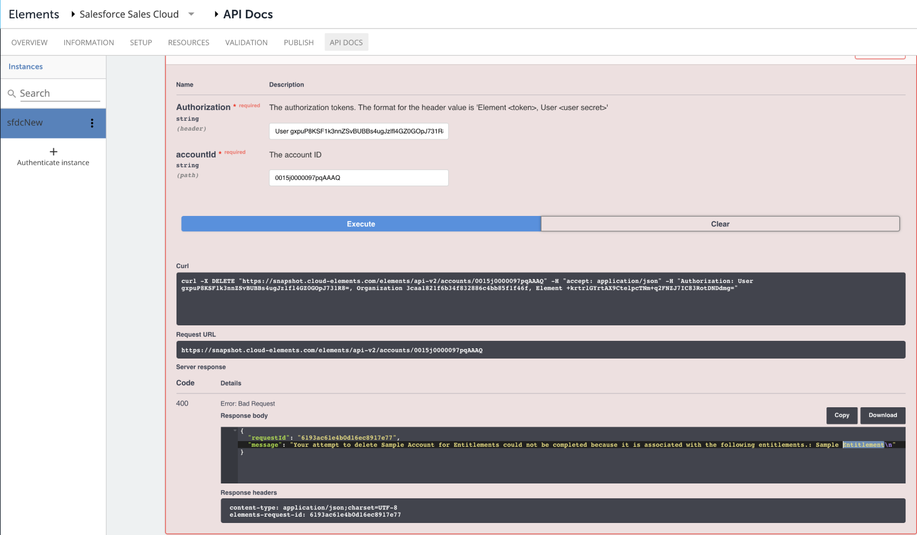Expand the Salesforce Sales Cloud dropdown arrow

(x=191, y=14)
